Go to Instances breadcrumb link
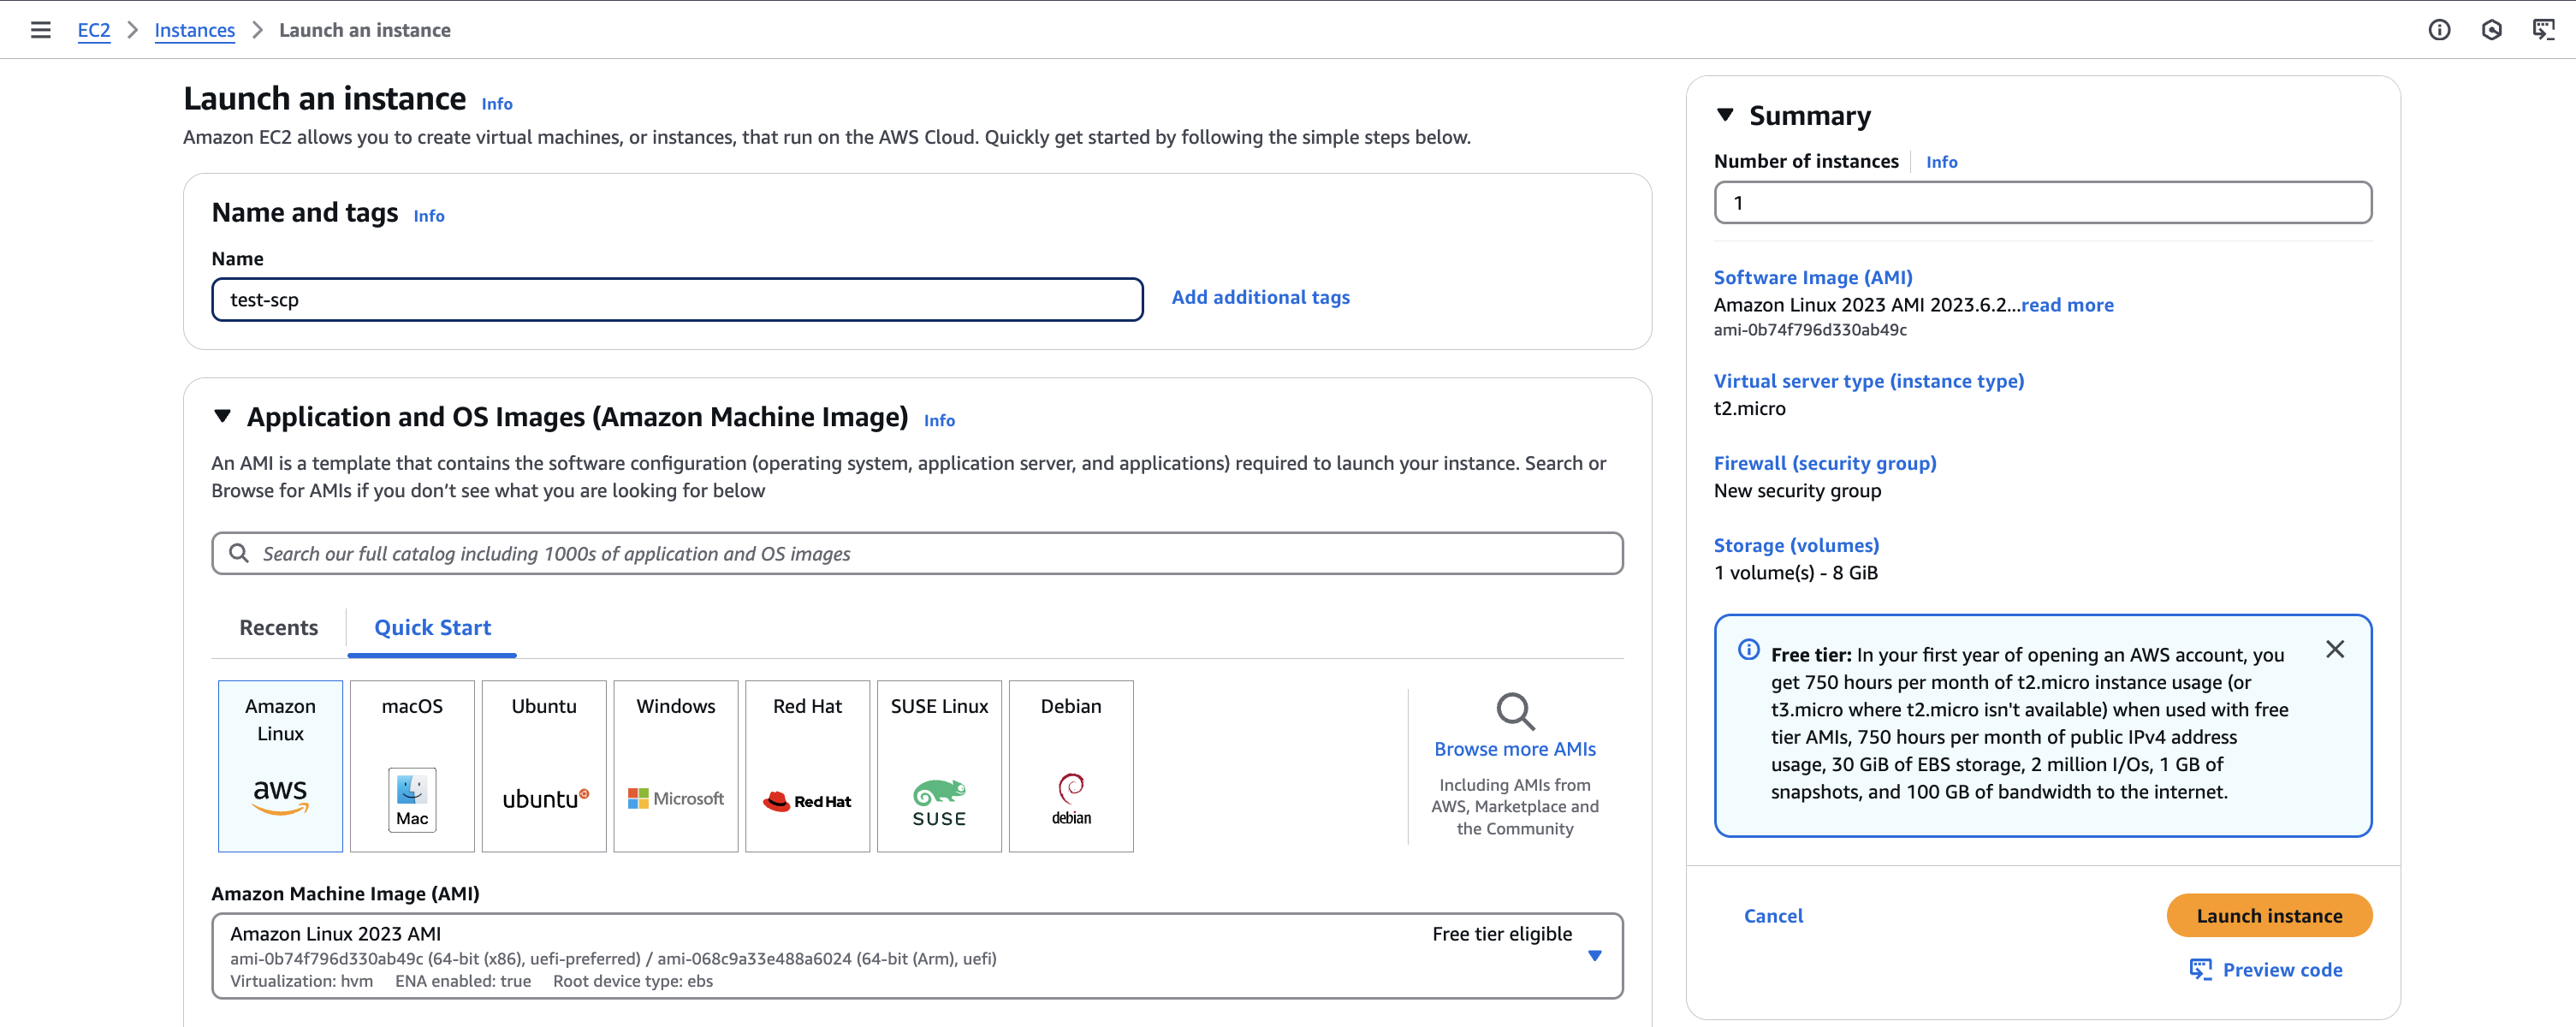2576x1027 pixels. point(195,30)
